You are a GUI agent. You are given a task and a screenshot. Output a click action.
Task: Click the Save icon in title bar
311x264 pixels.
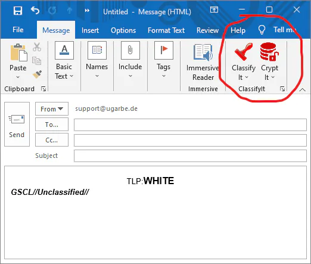18,11
